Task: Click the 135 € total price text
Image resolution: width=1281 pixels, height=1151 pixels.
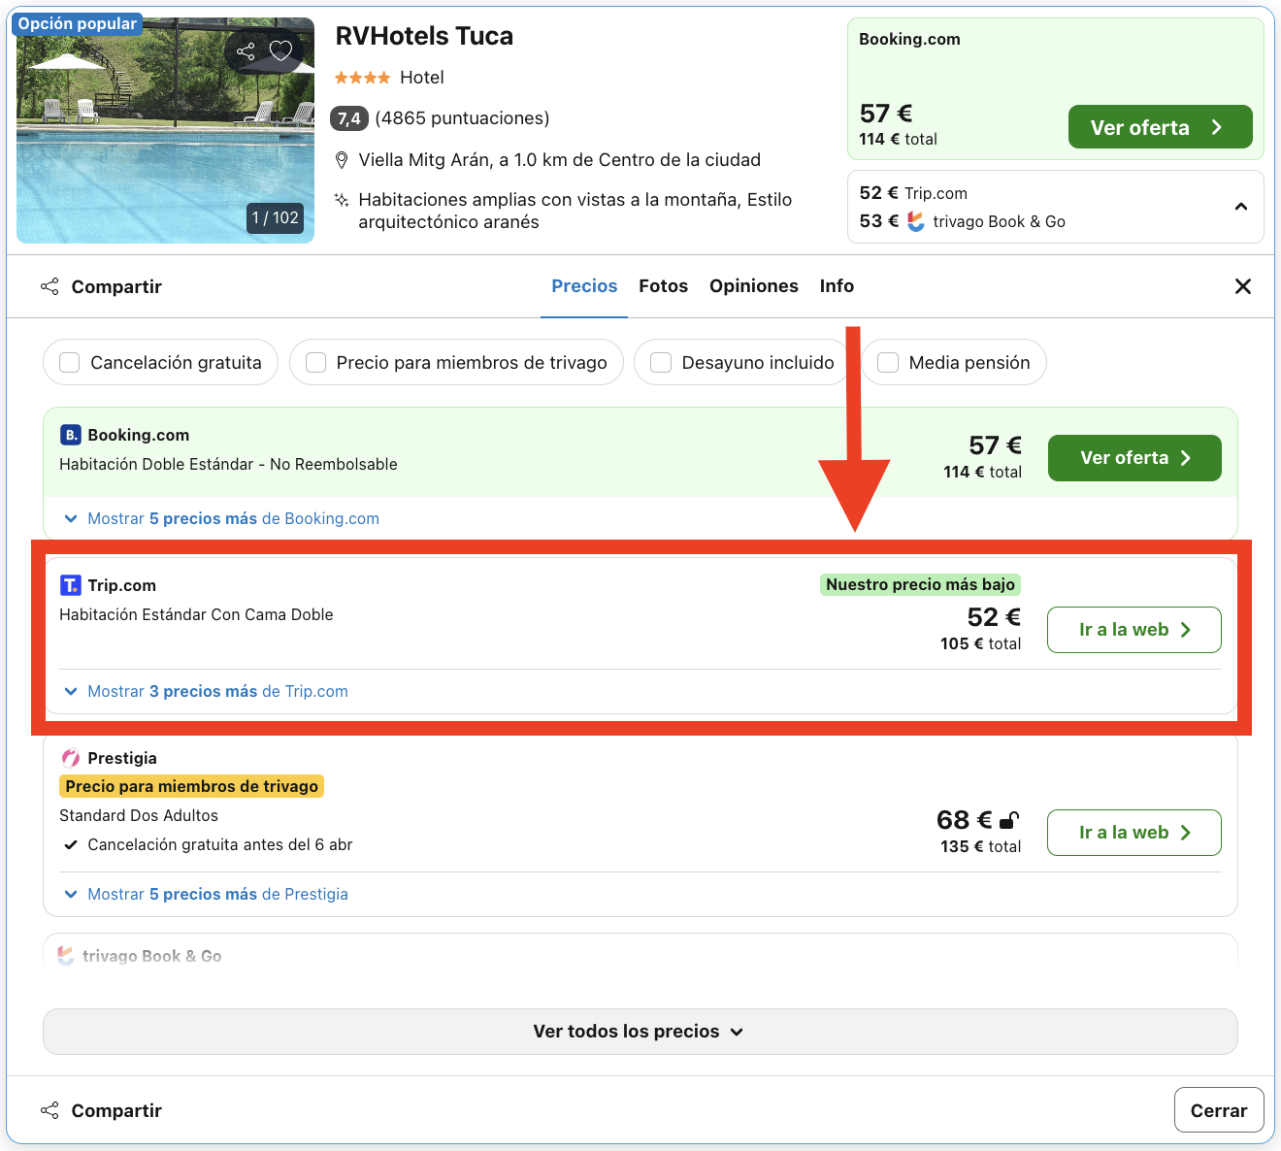Action: (x=980, y=846)
